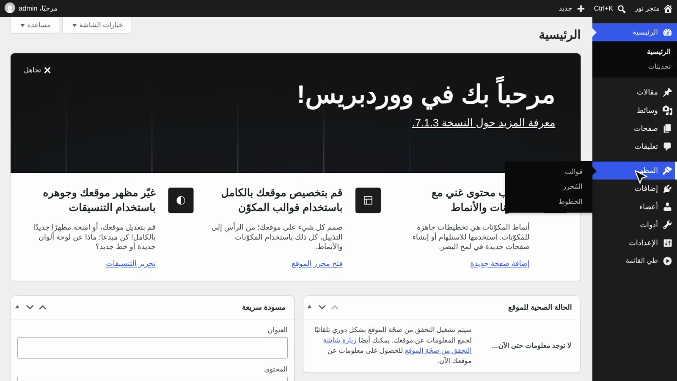677x381 pixels.
Task: Toggle the الحالة الصحية للموقع panel
Action: click(310, 307)
